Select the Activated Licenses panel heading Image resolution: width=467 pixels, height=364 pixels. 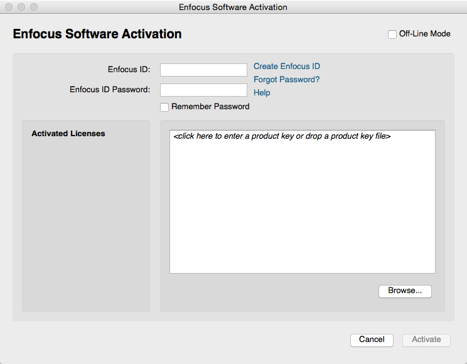(x=68, y=134)
